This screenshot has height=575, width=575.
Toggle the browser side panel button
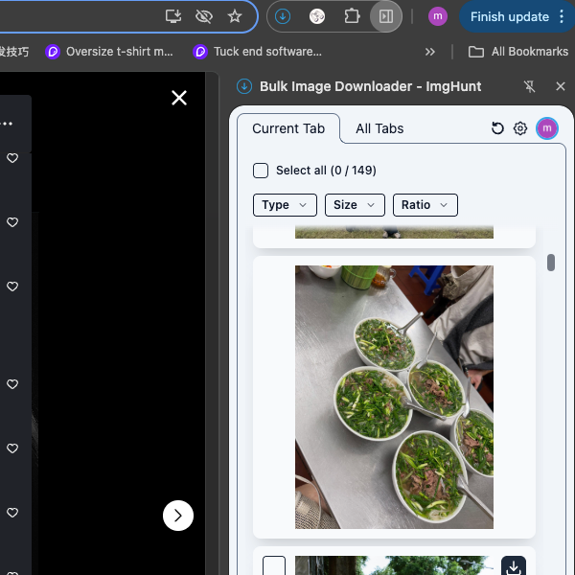pyautogui.click(x=385, y=16)
